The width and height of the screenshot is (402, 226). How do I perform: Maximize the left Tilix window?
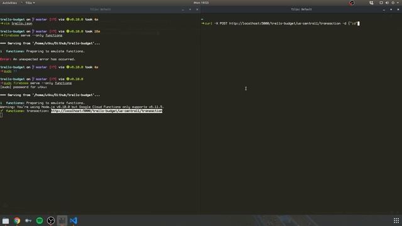(190, 9)
